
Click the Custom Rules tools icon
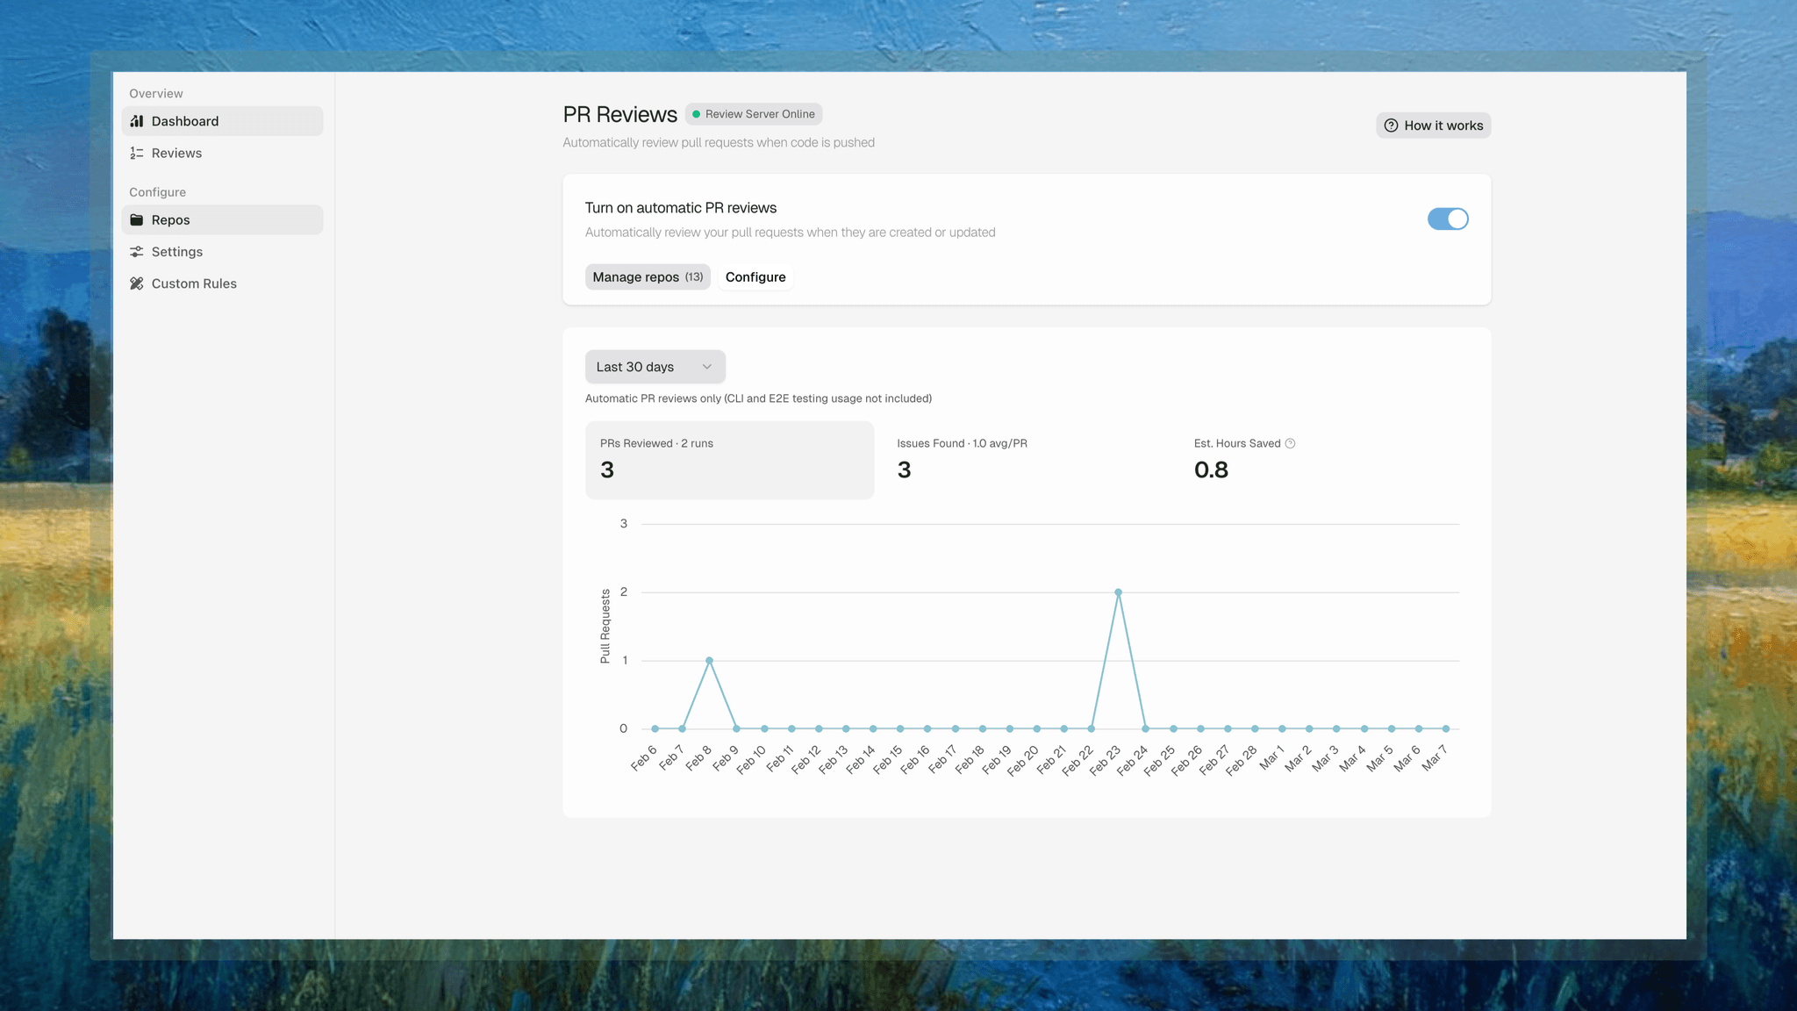click(137, 283)
